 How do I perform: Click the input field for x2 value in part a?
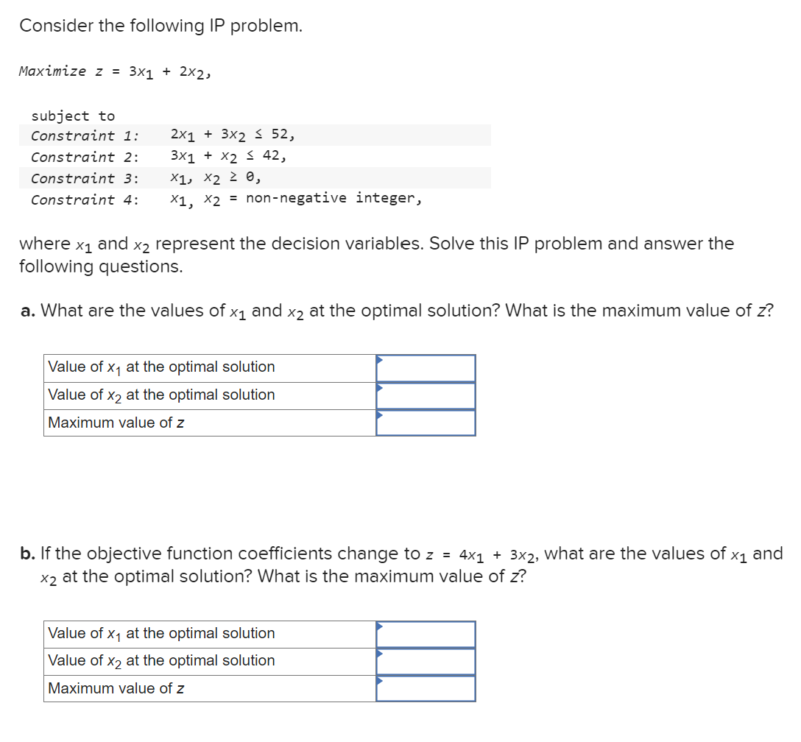[x=427, y=395]
